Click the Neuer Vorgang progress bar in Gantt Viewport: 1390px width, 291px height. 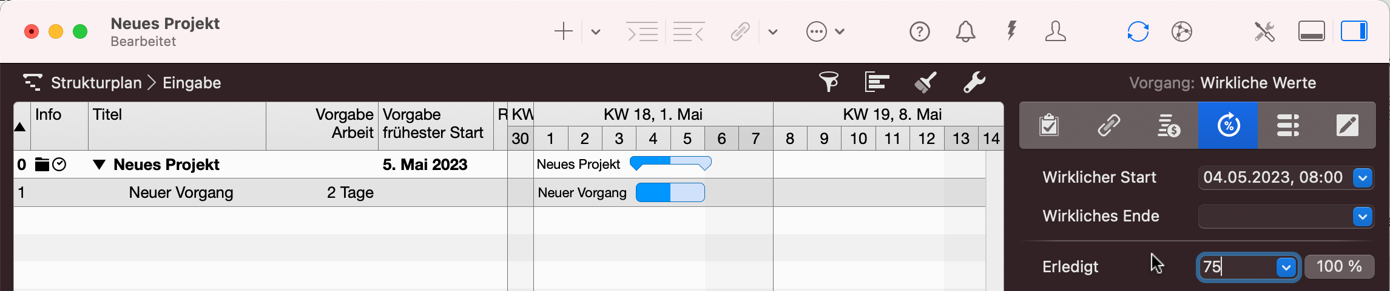point(670,192)
